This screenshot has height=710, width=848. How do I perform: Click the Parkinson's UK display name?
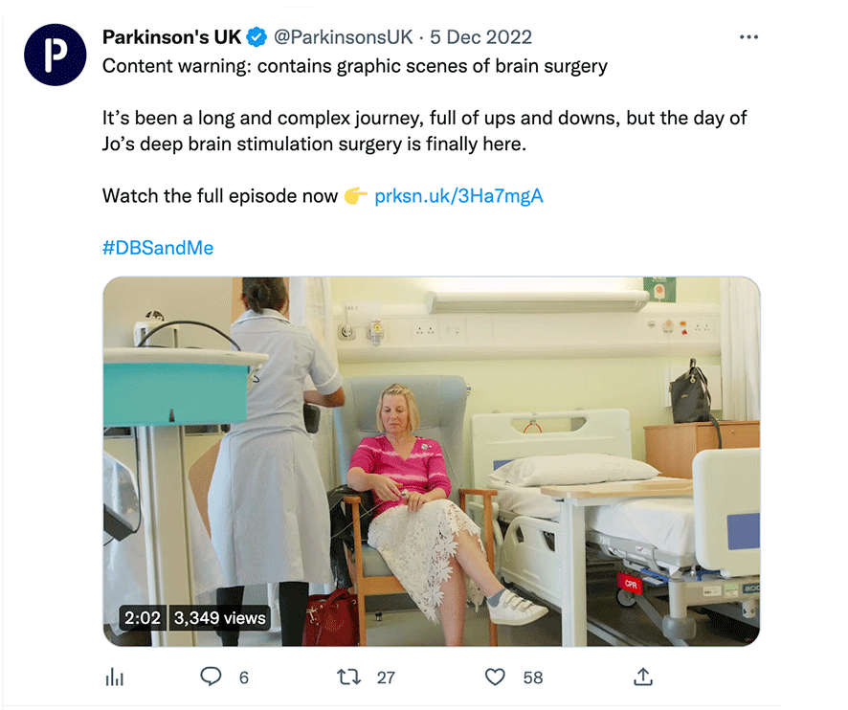[x=171, y=37]
